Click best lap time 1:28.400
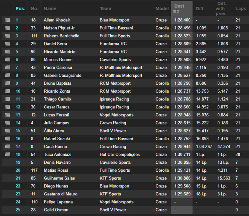 coord(182,20)
